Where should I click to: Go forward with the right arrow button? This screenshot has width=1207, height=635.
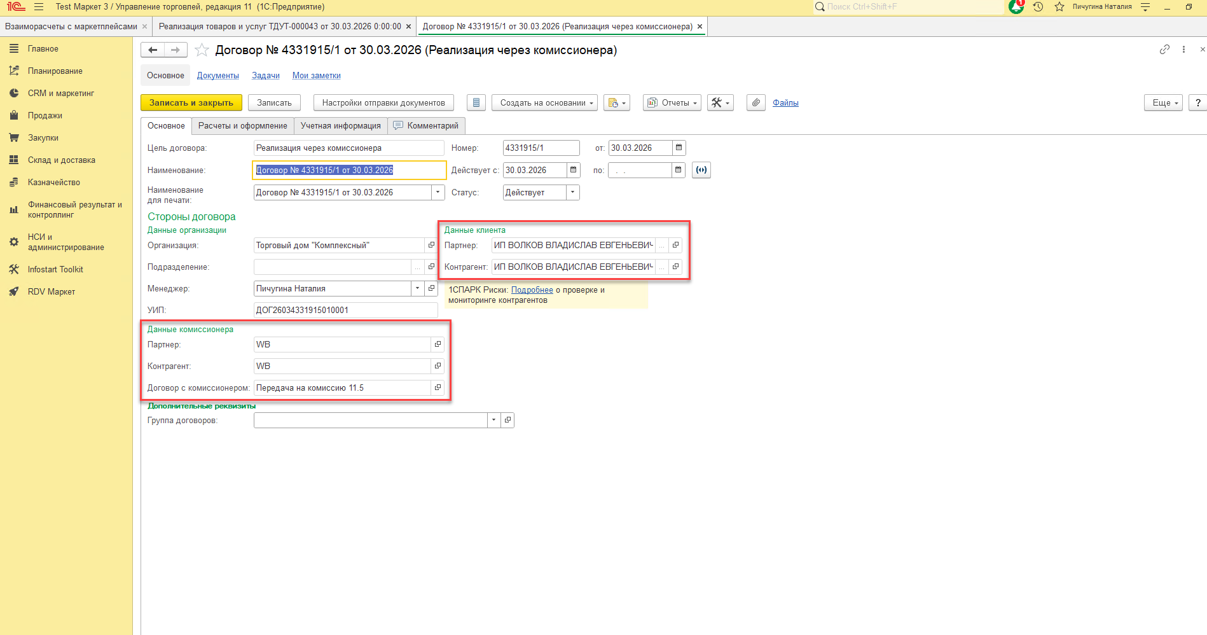(x=176, y=50)
